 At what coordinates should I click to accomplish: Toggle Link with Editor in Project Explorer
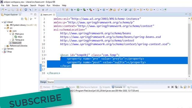pyautogui.click(x=26, y=19)
